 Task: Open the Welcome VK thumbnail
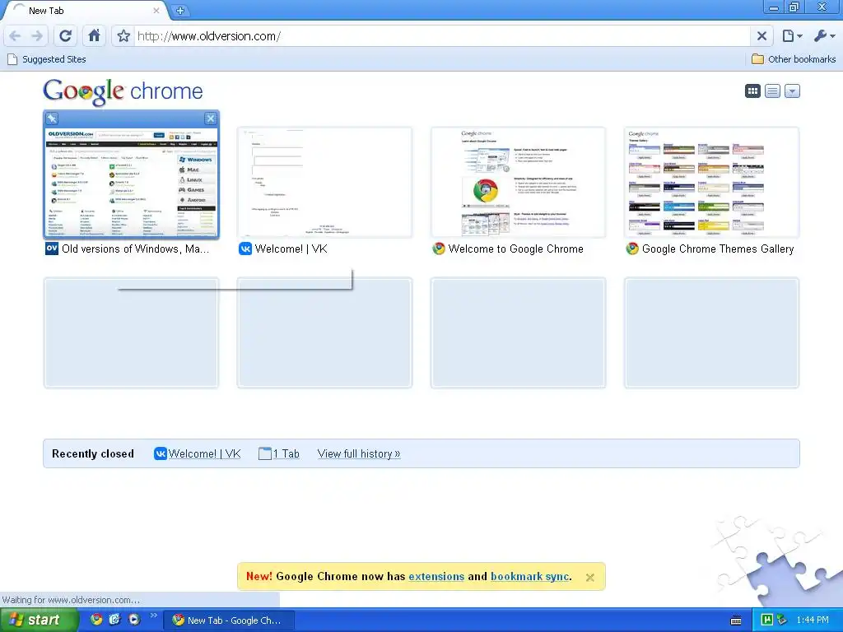[324, 182]
